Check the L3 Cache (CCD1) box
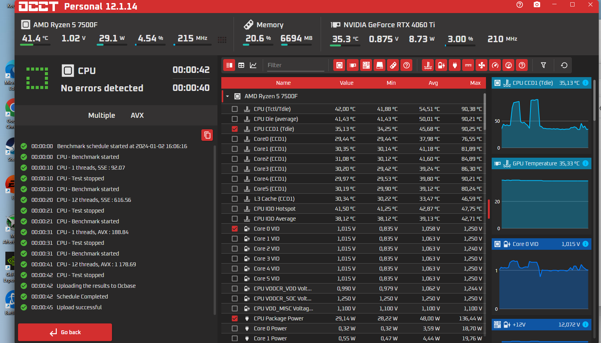The width and height of the screenshot is (601, 343). pos(235,199)
